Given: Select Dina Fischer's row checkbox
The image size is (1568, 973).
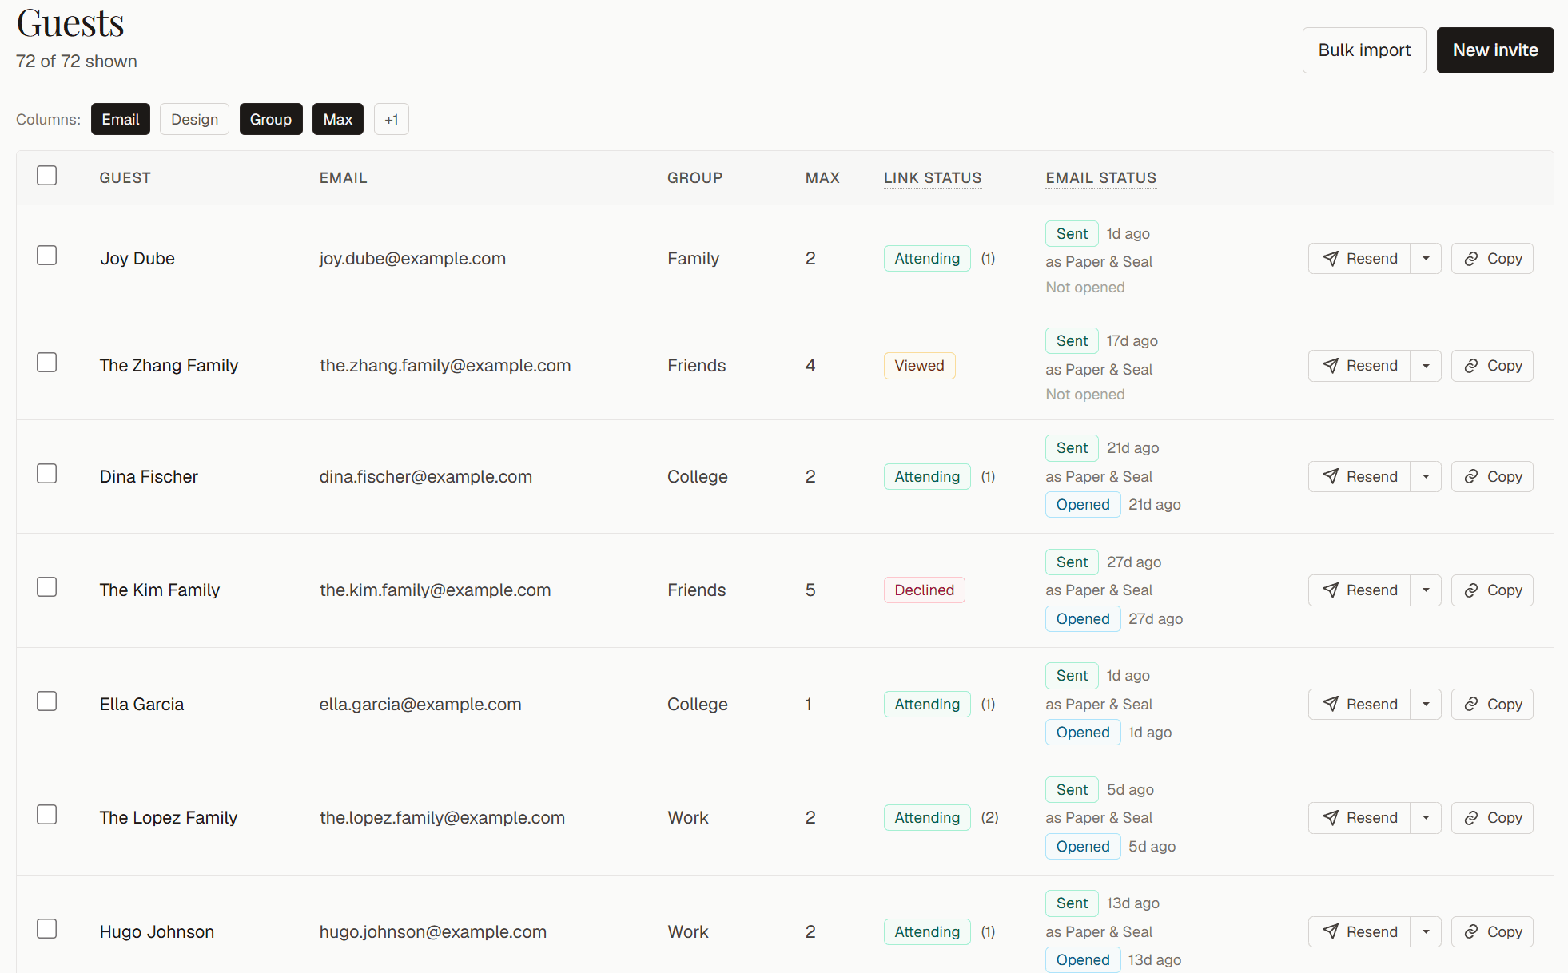Looking at the screenshot, I should pos(47,474).
